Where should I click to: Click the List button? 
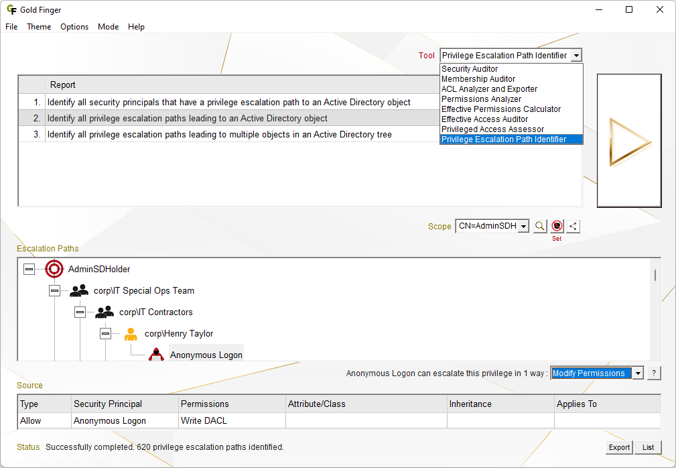(648, 447)
